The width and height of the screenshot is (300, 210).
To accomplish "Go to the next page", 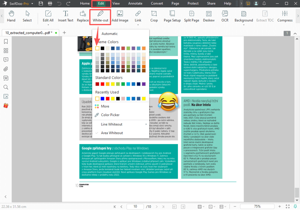I will (157, 207).
